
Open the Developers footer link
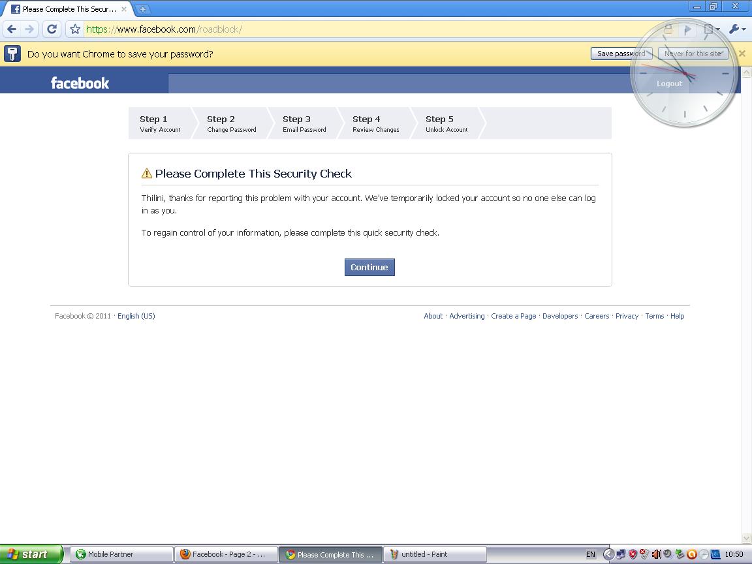[559, 316]
